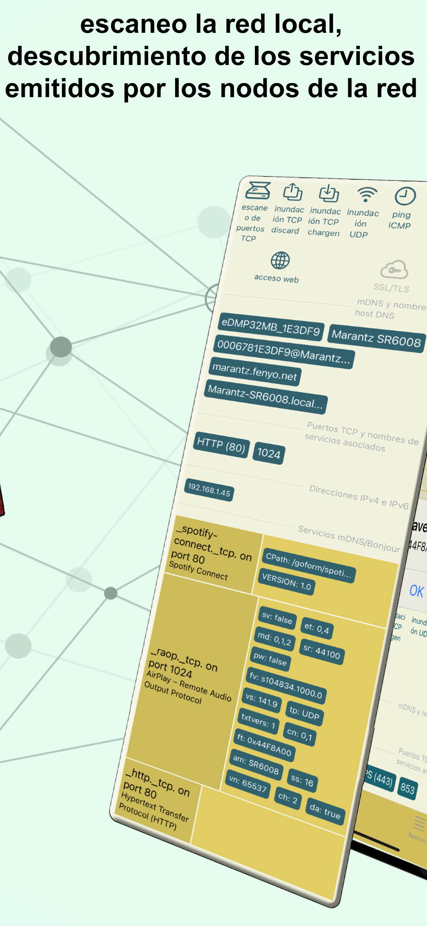
Task: Open acceso web globe icon
Action: [x=280, y=260]
